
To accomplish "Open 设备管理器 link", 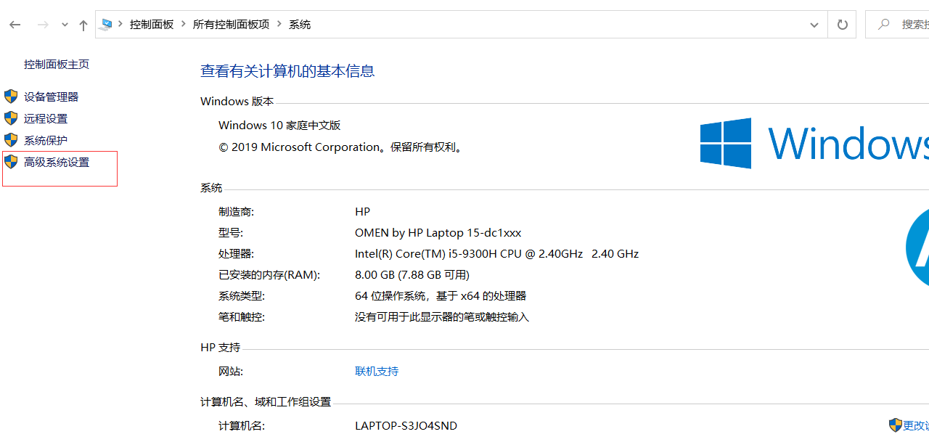I will point(51,97).
